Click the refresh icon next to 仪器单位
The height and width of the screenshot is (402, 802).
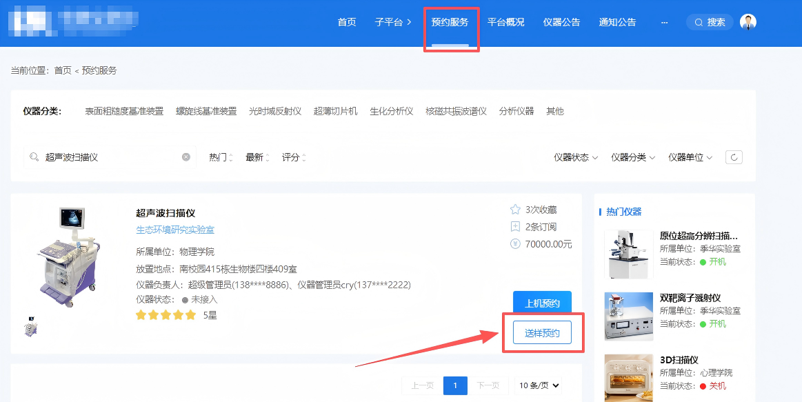734,157
